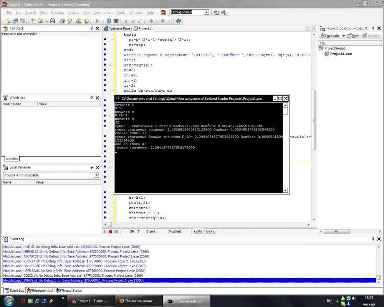Pin the Call Stack panel
Viewport: 384px width, 307px height.
[92, 28]
